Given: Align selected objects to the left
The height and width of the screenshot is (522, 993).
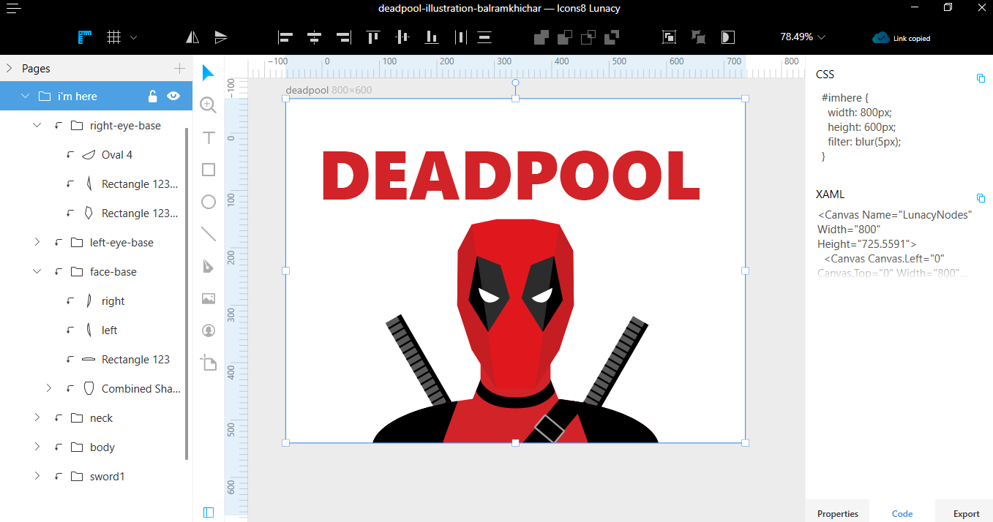Looking at the screenshot, I should (x=286, y=37).
